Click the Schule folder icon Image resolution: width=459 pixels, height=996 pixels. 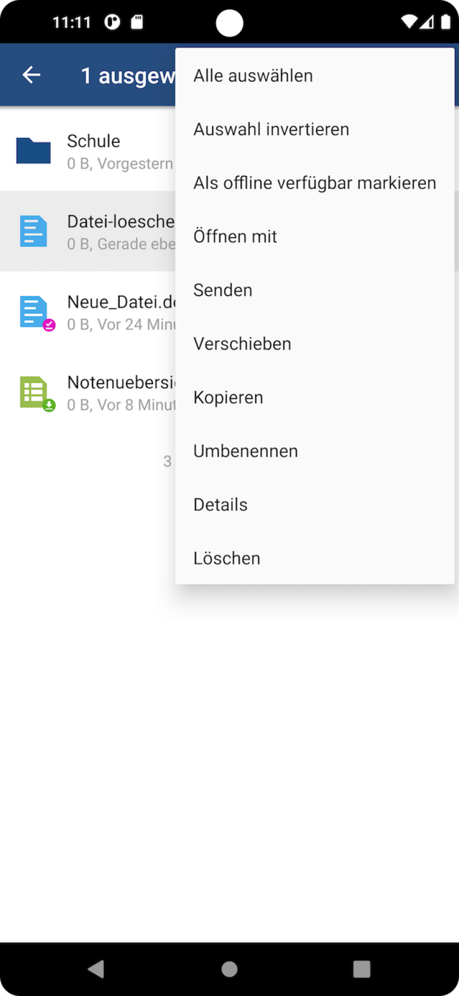point(33,150)
